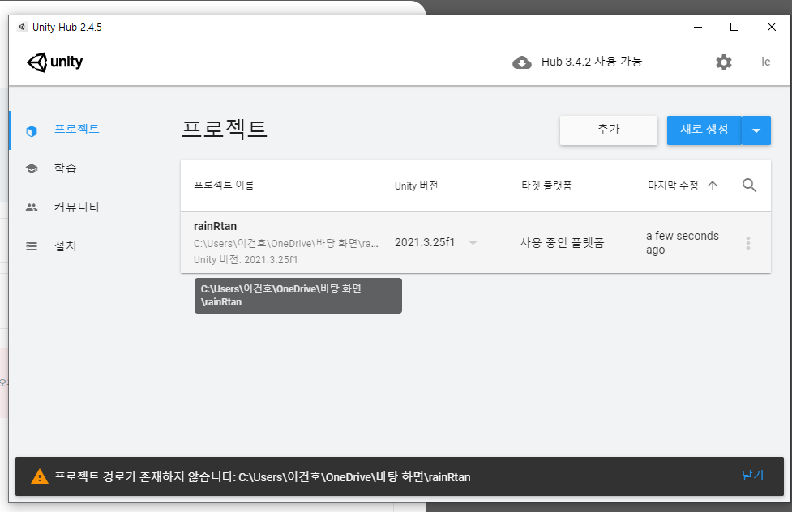Image resolution: width=792 pixels, height=512 pixels.
Task: Click the cloud download icon for Hub 3.4.2
Action: pyautogui.click(x=522, y=62)
